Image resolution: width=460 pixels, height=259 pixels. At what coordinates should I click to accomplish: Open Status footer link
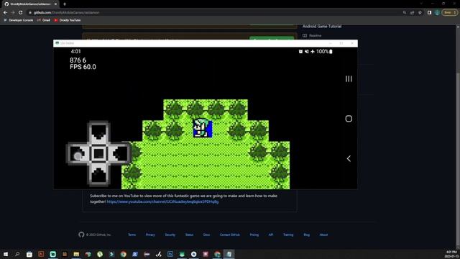point(189,235)
